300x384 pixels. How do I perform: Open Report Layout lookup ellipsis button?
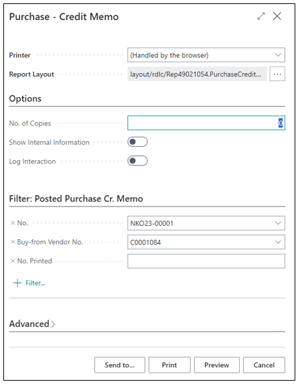(277, 74)
